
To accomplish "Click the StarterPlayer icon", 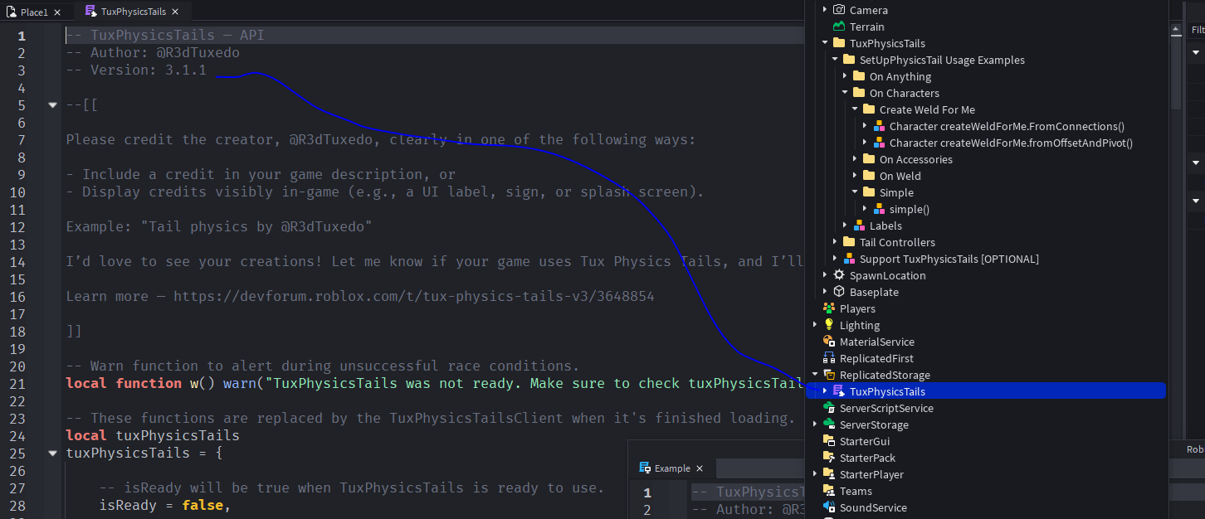I will 829,474.
